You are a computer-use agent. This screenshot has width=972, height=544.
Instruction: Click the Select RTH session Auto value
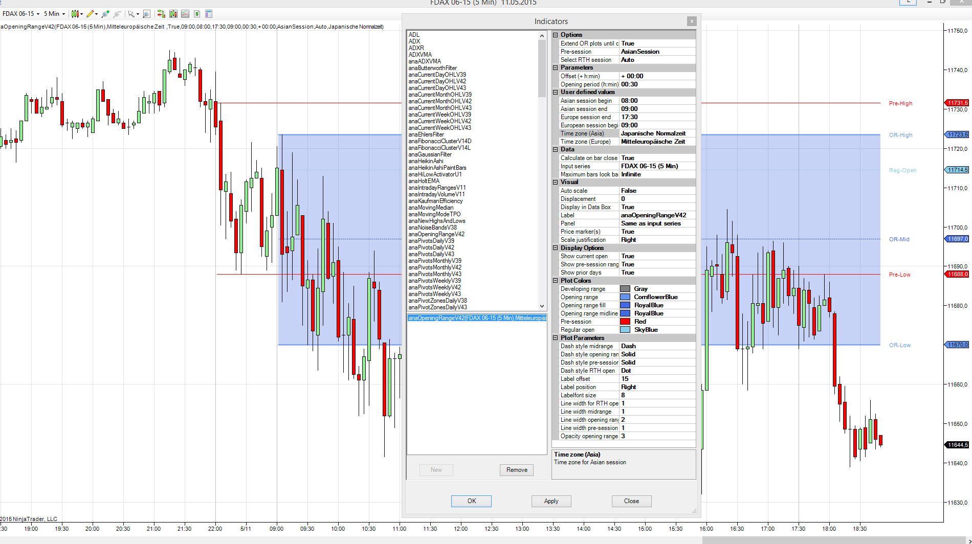(657, 60)
